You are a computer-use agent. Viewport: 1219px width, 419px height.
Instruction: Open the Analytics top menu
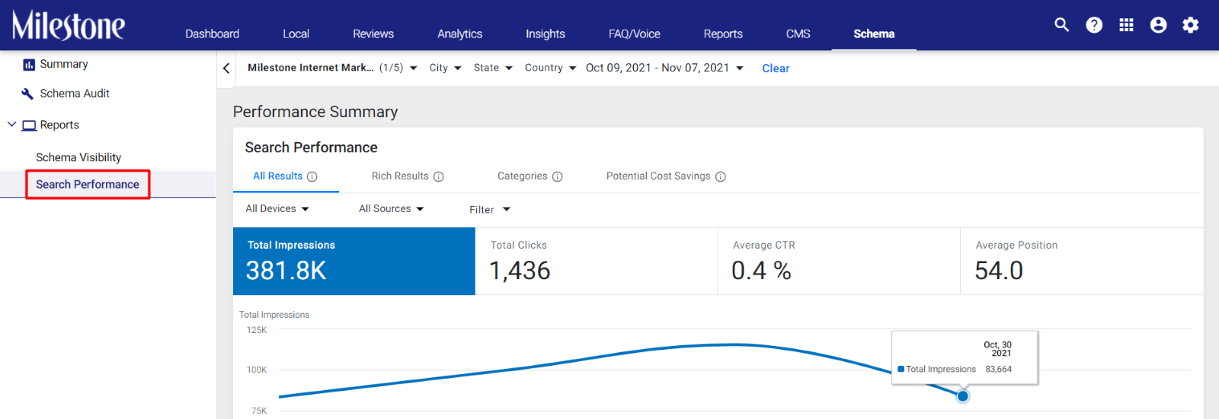click(459, 33)
